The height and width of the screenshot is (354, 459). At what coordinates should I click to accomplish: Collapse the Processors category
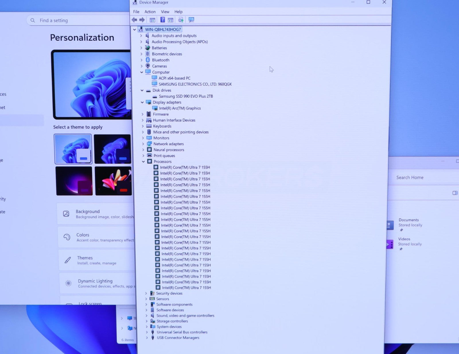(143, 162)
